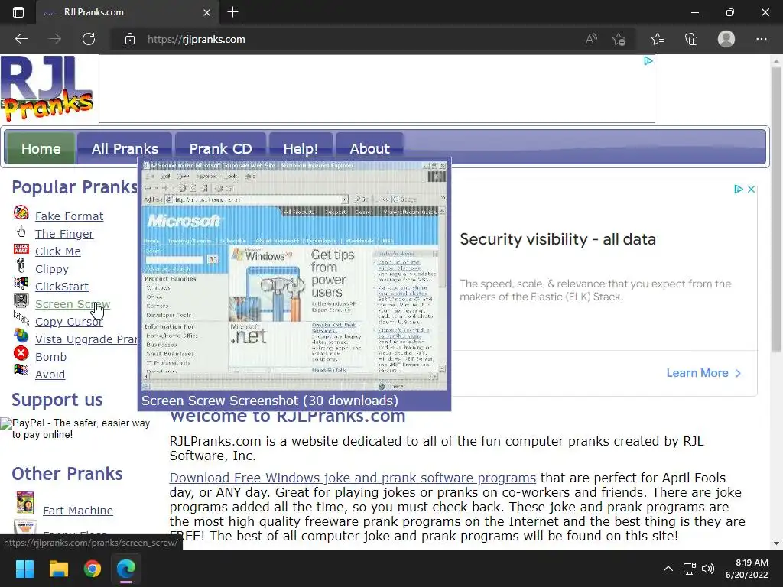Open the Collections icon
The height and width of the screenshot is (587, 783).
[691, 39]
